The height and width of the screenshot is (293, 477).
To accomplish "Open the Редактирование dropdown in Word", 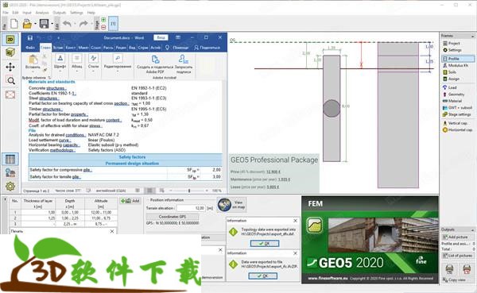I will click(118, 64).
